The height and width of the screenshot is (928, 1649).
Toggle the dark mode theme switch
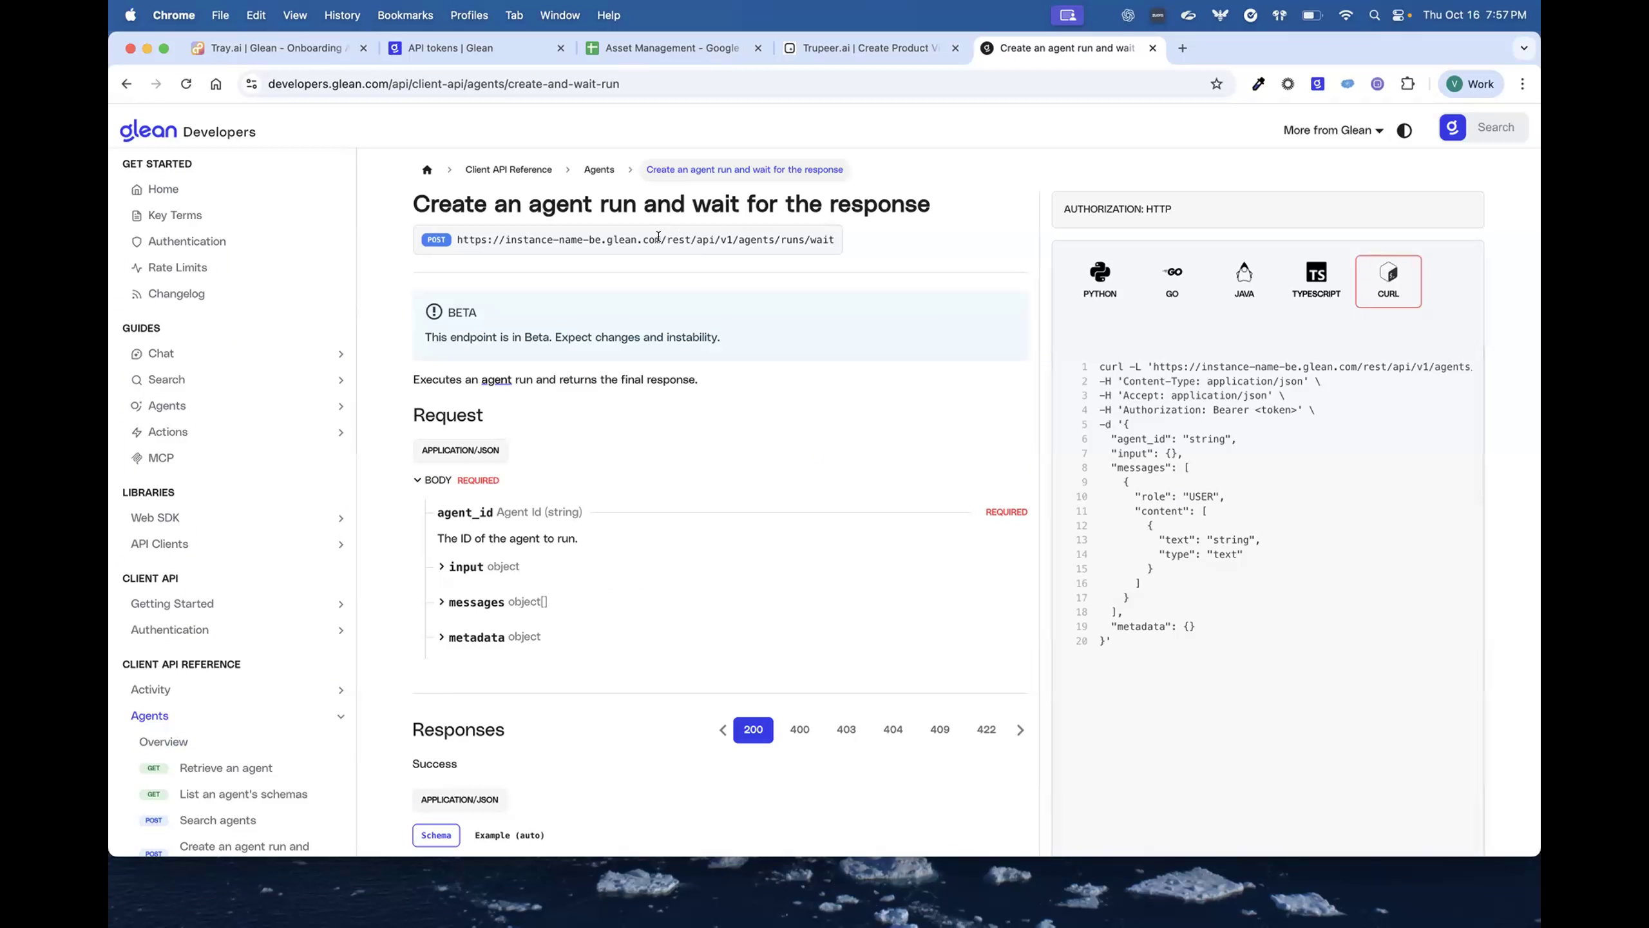pyautogui.click(x=1404, y=130)
